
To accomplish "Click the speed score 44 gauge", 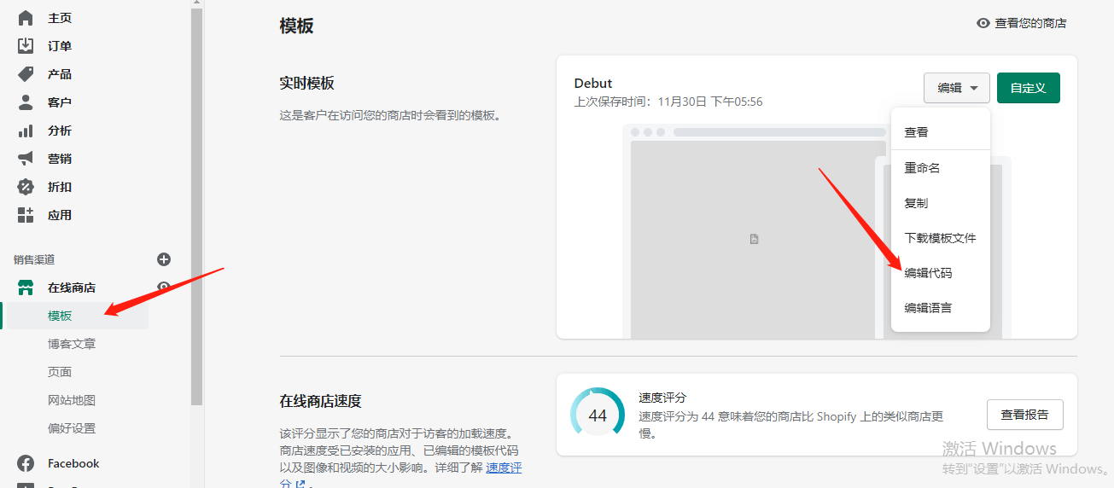I will coord(598,415).
